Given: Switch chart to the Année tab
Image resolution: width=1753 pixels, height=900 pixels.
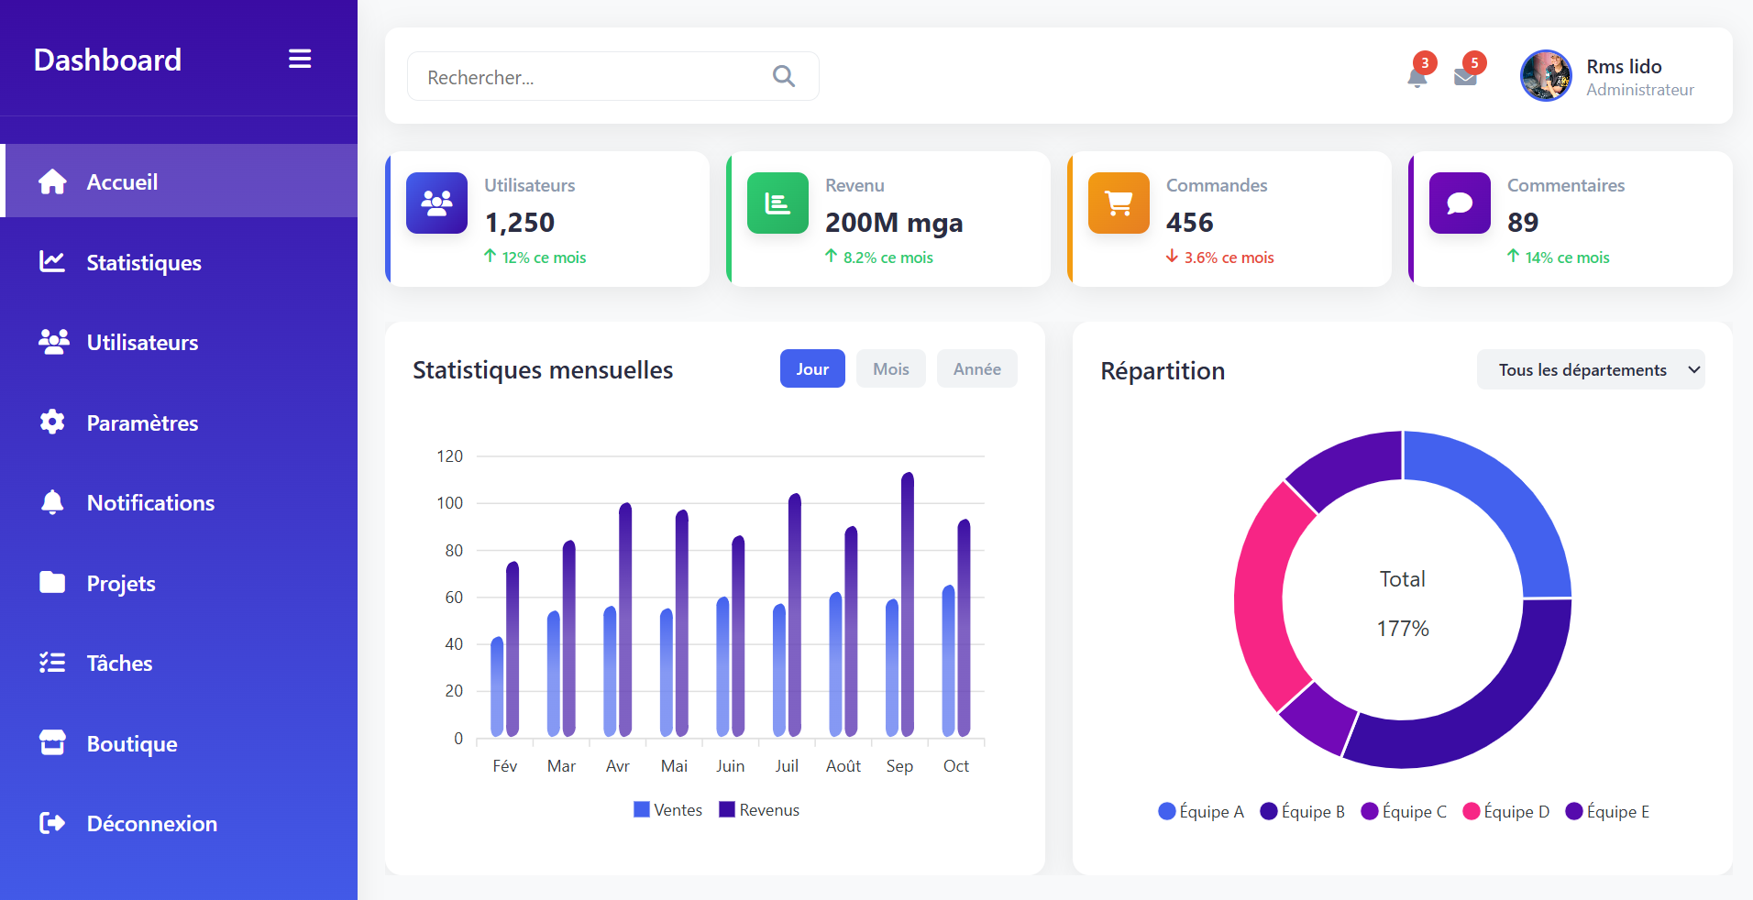Looking at the screenshot, I should pyautogui.click(x=976, y=368).
